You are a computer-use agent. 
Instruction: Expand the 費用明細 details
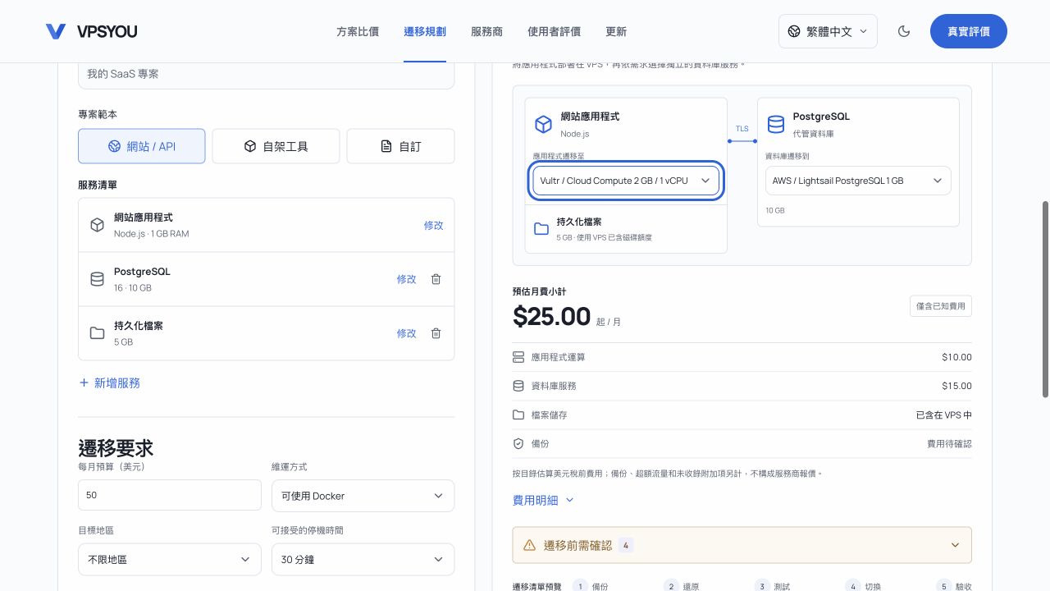point(543,500)
